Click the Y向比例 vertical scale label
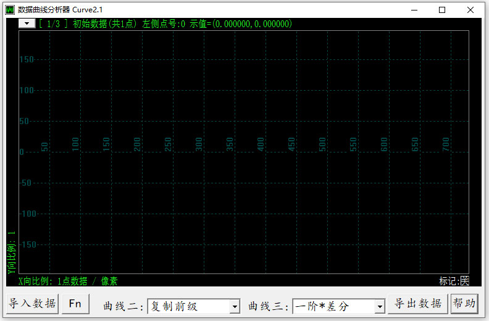The width and height of the screenshot is (489, 321). (x=12, y=252)
